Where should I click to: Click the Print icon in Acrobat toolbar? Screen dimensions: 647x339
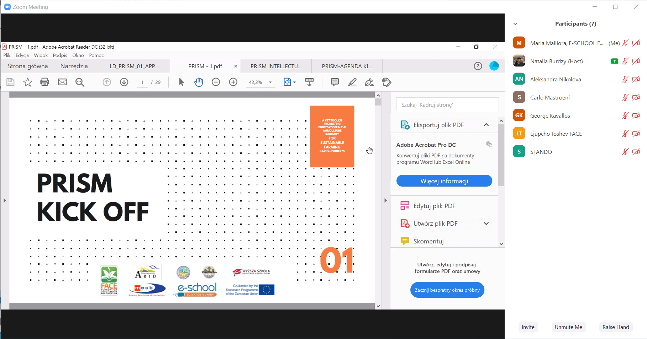click(45, 82)
